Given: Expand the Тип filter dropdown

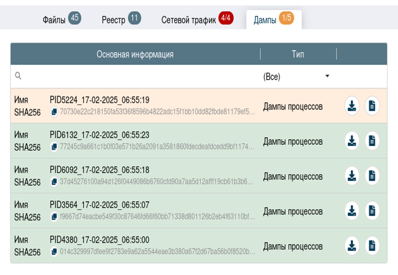Looking at the screenshot, I should (x=297, y=76).
